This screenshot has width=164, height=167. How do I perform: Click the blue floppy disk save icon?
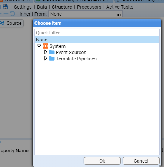5,7
